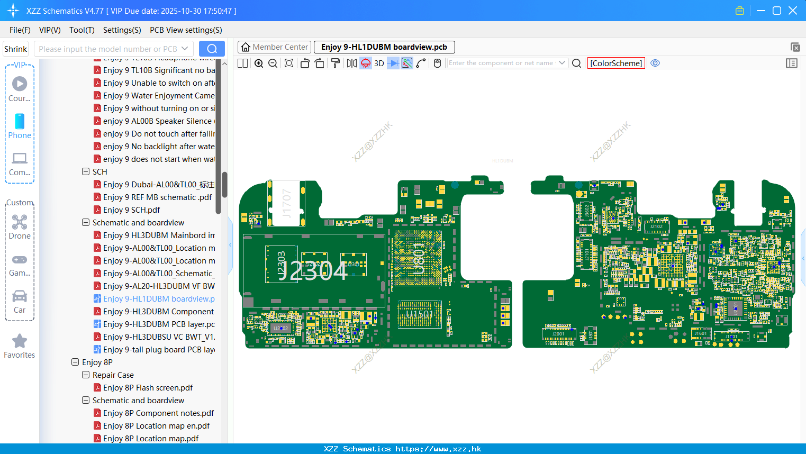The height and width of the screenshot is (454, 806).
Task: Focus the model number or PCB input
Action: (108, 49)
